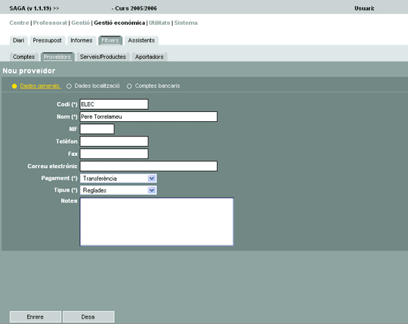Image resolution: width=408 pixels, height=324 pixels.
Task: Click into the Notes text area
Action: coord(156,222)
